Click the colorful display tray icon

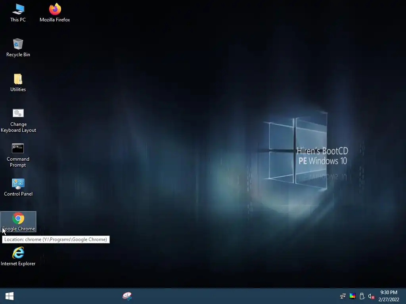(x=352, y=296)
